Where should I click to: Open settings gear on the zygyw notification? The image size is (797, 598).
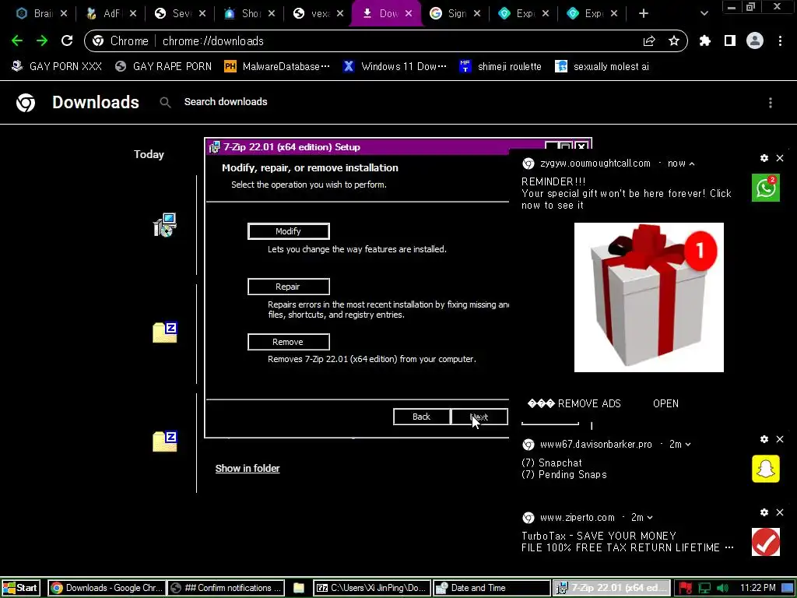(x=764, y=158)
